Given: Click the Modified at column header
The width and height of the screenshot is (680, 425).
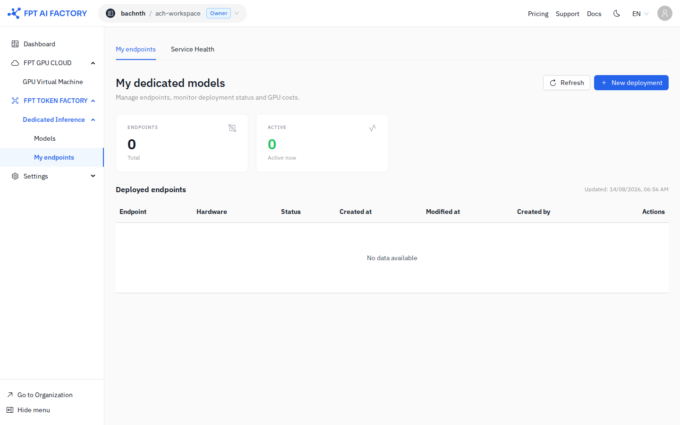Looking at the screenshot, I should coord(442,212).
